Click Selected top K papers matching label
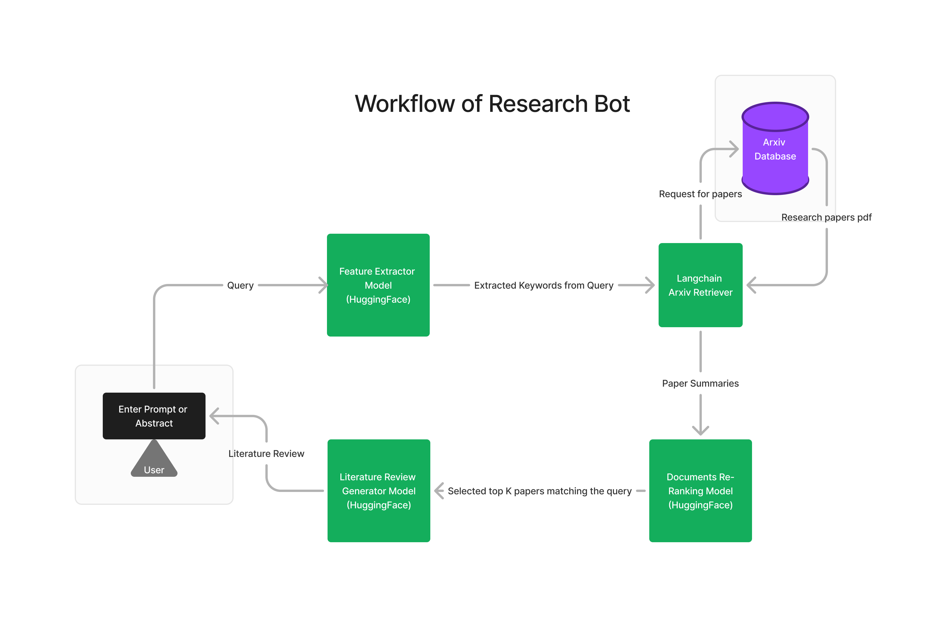Viewport: 952px width, 617px height. tap(539, 491)
